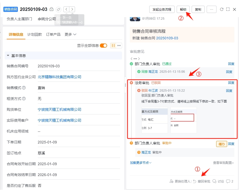Click 销售模式 value 直销
This screenshot has width=239, height=190.
(x=41, y=88)
